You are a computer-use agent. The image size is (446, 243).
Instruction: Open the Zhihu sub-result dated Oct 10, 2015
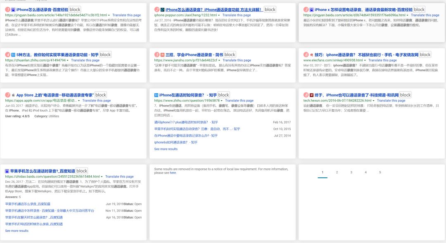(197, 129)
